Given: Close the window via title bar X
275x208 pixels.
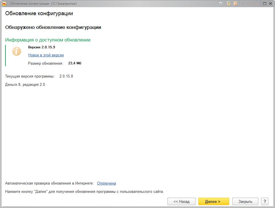Looking at the screenshot, I should click(271, 3).
